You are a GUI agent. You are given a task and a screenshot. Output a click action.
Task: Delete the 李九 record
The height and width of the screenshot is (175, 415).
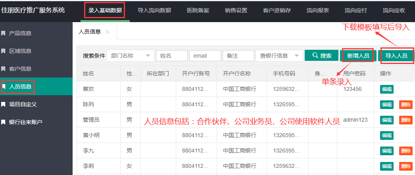tap(405, 151)
